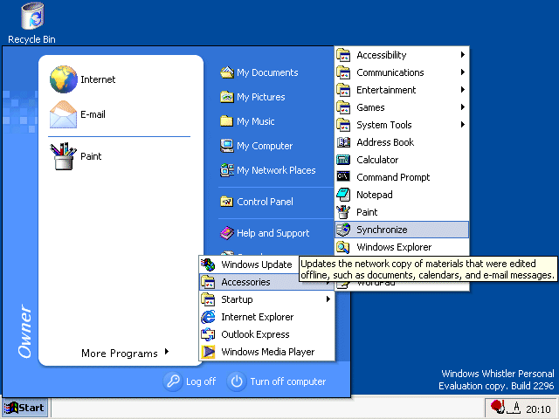The height and width of the screenshot is (419, 559).
Task: Click the Paint brushes cup icon in pinned list
Action: coord(63,156)
